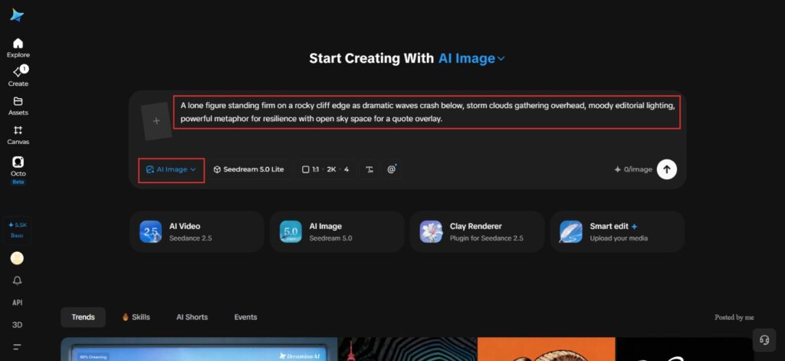The height and width of the screenshot is (361, 785).
Task: Open the 5.5K Basic credits badge
Action: click(17, 230)
